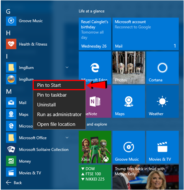Screen dimensions: 184x190
Task: Click the Maps icon in app list
Action: tap(11, 114)
